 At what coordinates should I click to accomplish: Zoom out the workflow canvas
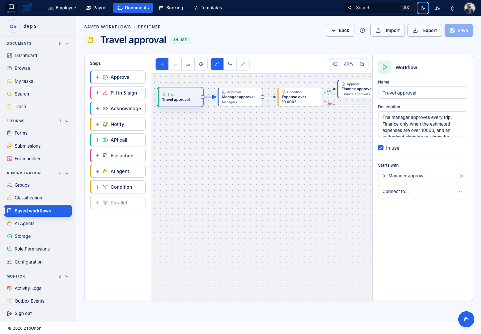click(335, 64)
